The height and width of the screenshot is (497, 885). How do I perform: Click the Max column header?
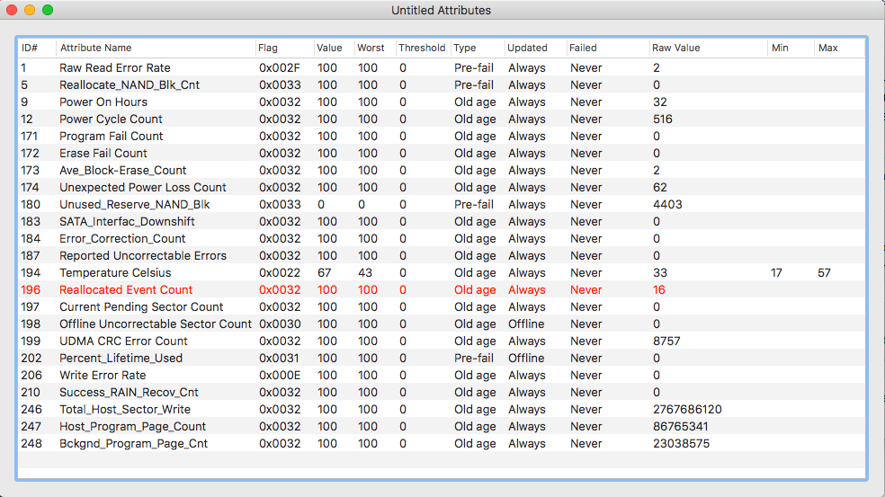tap(840, 48)
